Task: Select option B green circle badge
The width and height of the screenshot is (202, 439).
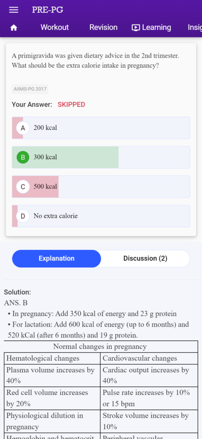Action: [23, 157]
